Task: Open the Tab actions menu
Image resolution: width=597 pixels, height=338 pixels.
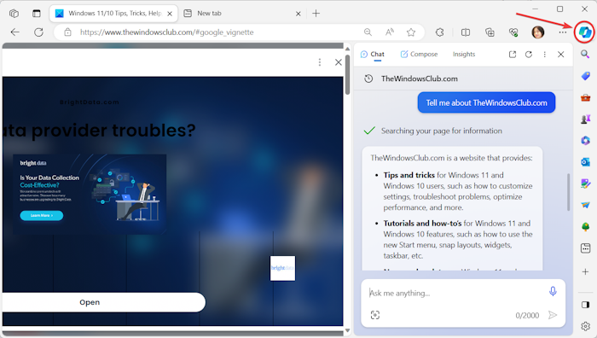Action: click(36, 14)
